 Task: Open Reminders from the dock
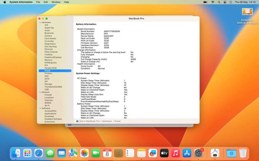tap(130, 153)
